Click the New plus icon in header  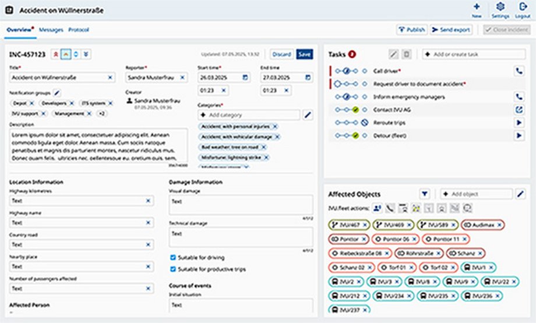477,7
